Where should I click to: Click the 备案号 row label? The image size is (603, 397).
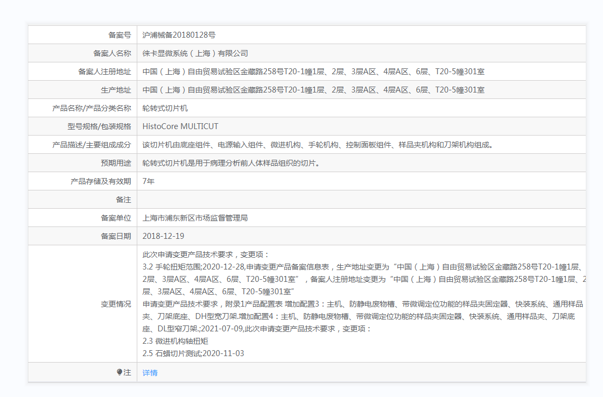(x=120, y=35)
